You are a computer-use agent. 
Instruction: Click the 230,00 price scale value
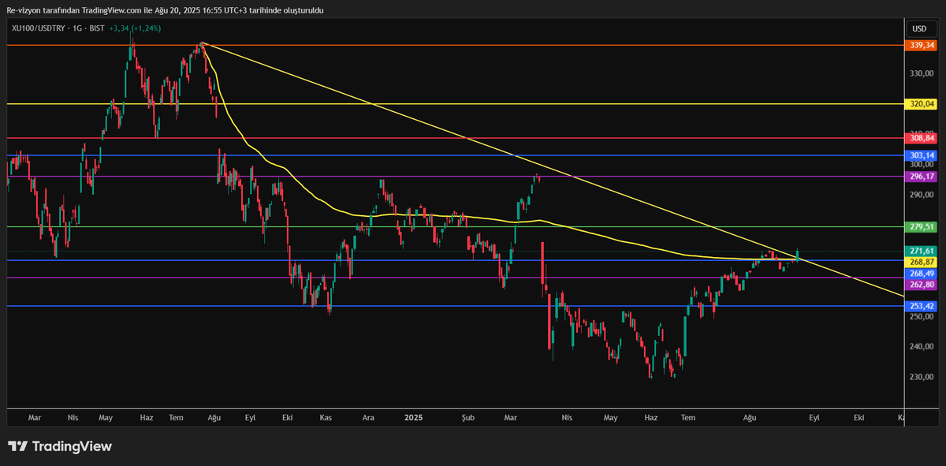922,376
